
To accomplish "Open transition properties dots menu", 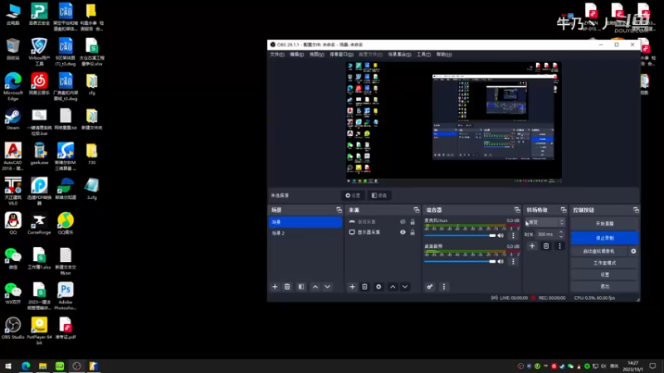I will (559, 245).
